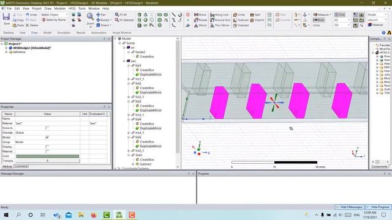
Task: Expand the Iris2_1 tree node
Action: 129,97
